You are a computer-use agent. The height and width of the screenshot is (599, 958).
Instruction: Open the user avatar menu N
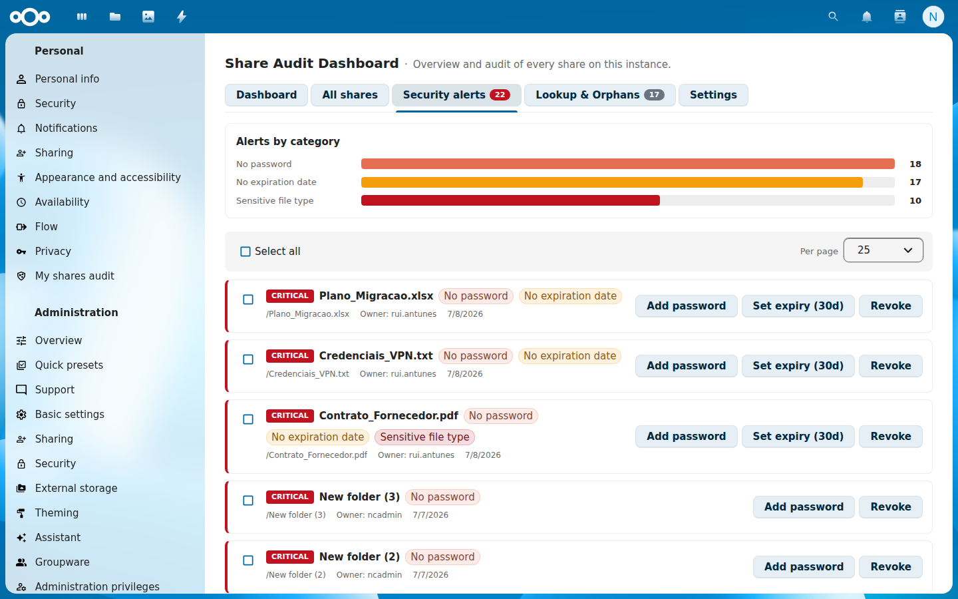pyautogui.click(x=933, y=17)
